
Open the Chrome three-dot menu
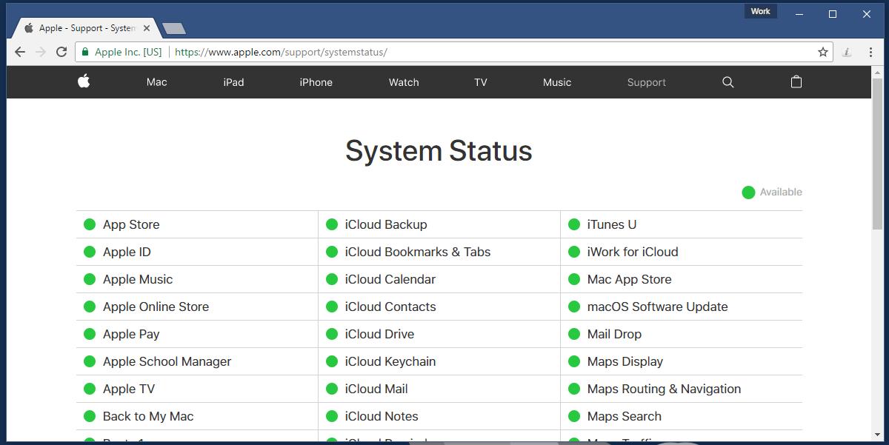(870, 52)
